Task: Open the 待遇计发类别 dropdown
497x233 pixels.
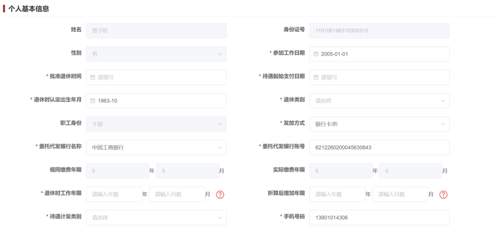Action: click(x=220, y=217)
